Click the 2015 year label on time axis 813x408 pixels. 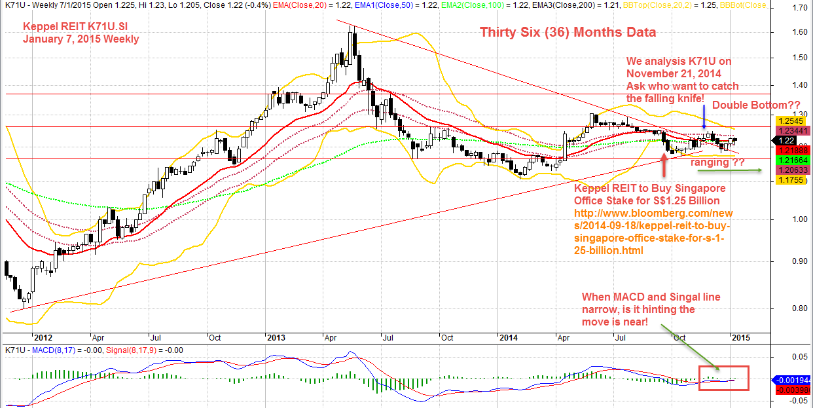click(x=742, y=338)
